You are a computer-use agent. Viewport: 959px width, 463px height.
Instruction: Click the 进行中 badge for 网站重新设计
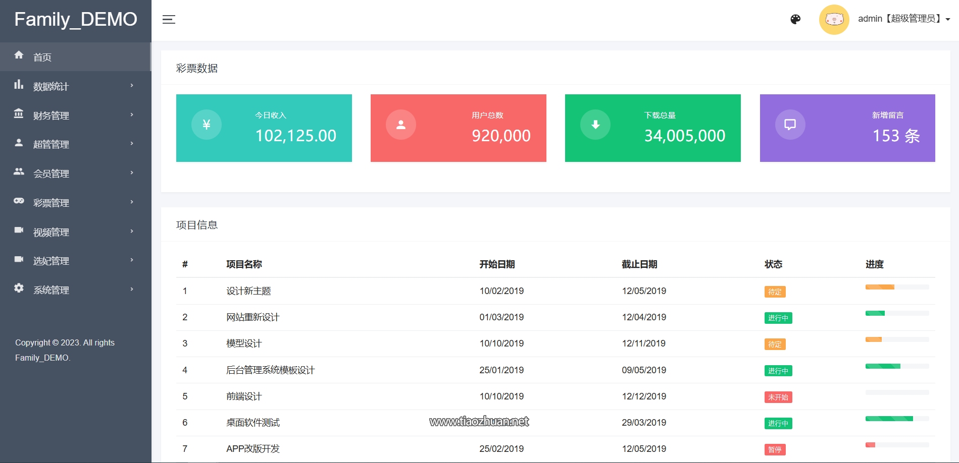pyautogui.click(x=778, y=318)
